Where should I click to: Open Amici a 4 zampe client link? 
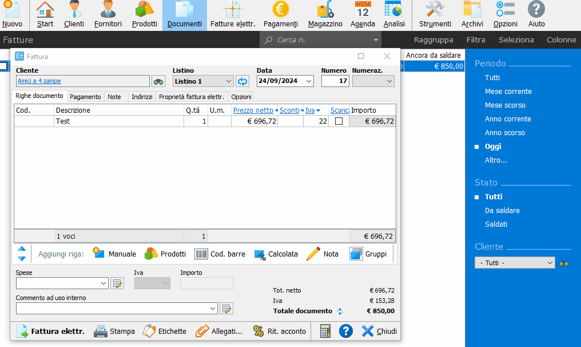(x=39, y=81)
